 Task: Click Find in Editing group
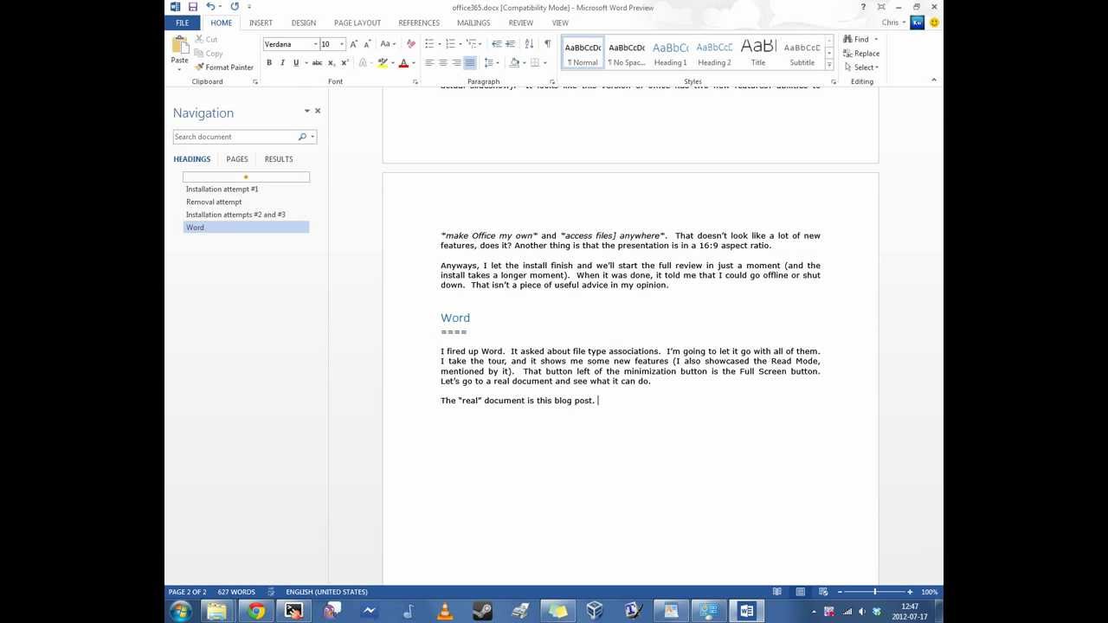[x=856, y=39]
